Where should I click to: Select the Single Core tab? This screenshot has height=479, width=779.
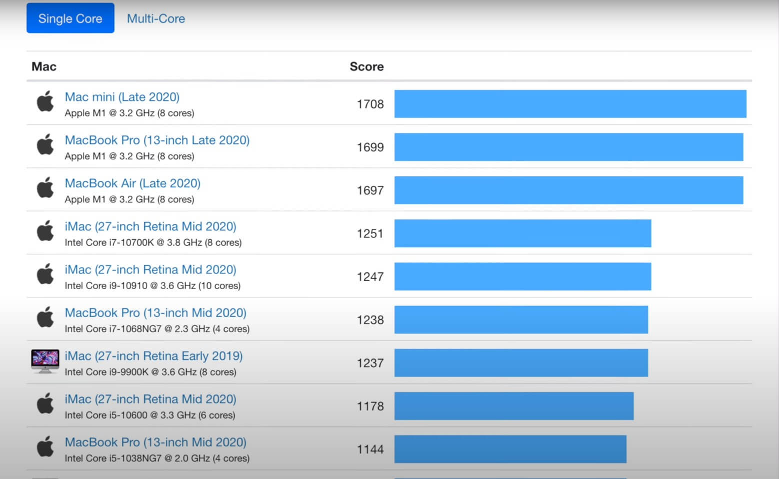pos(70,18)
